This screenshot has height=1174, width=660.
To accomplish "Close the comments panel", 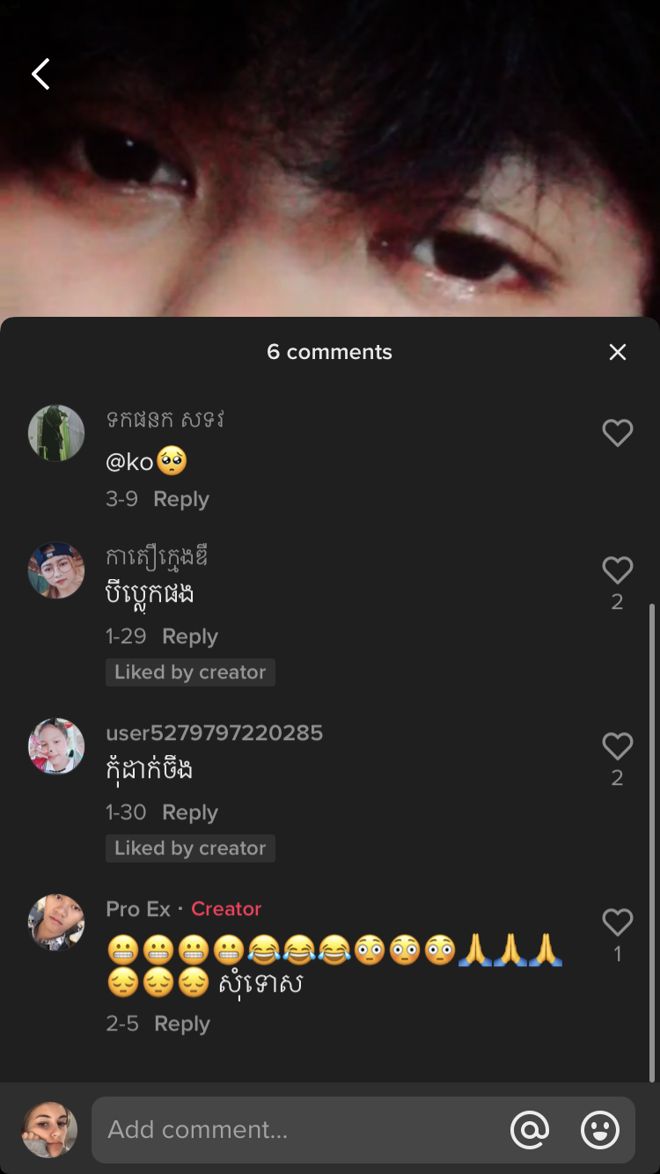I will (x=618, y=352).
